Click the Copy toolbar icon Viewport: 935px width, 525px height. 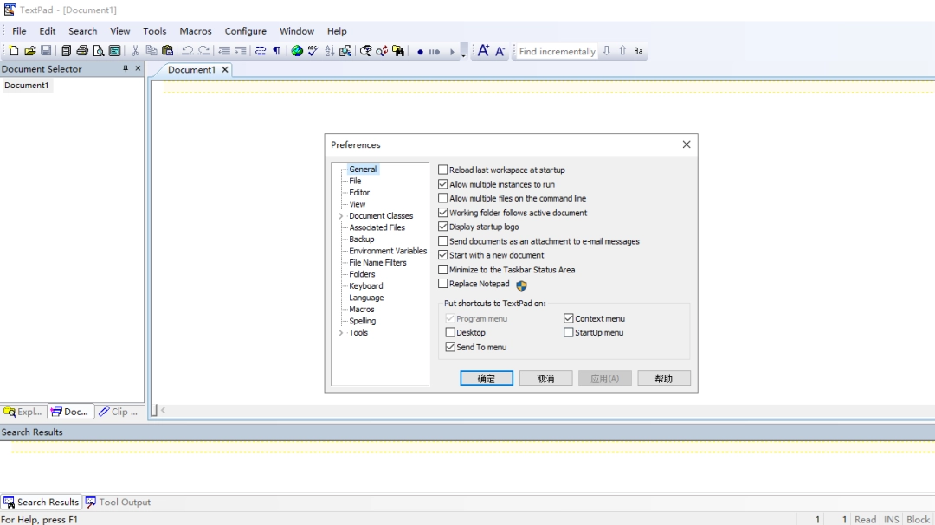point(152,51)
